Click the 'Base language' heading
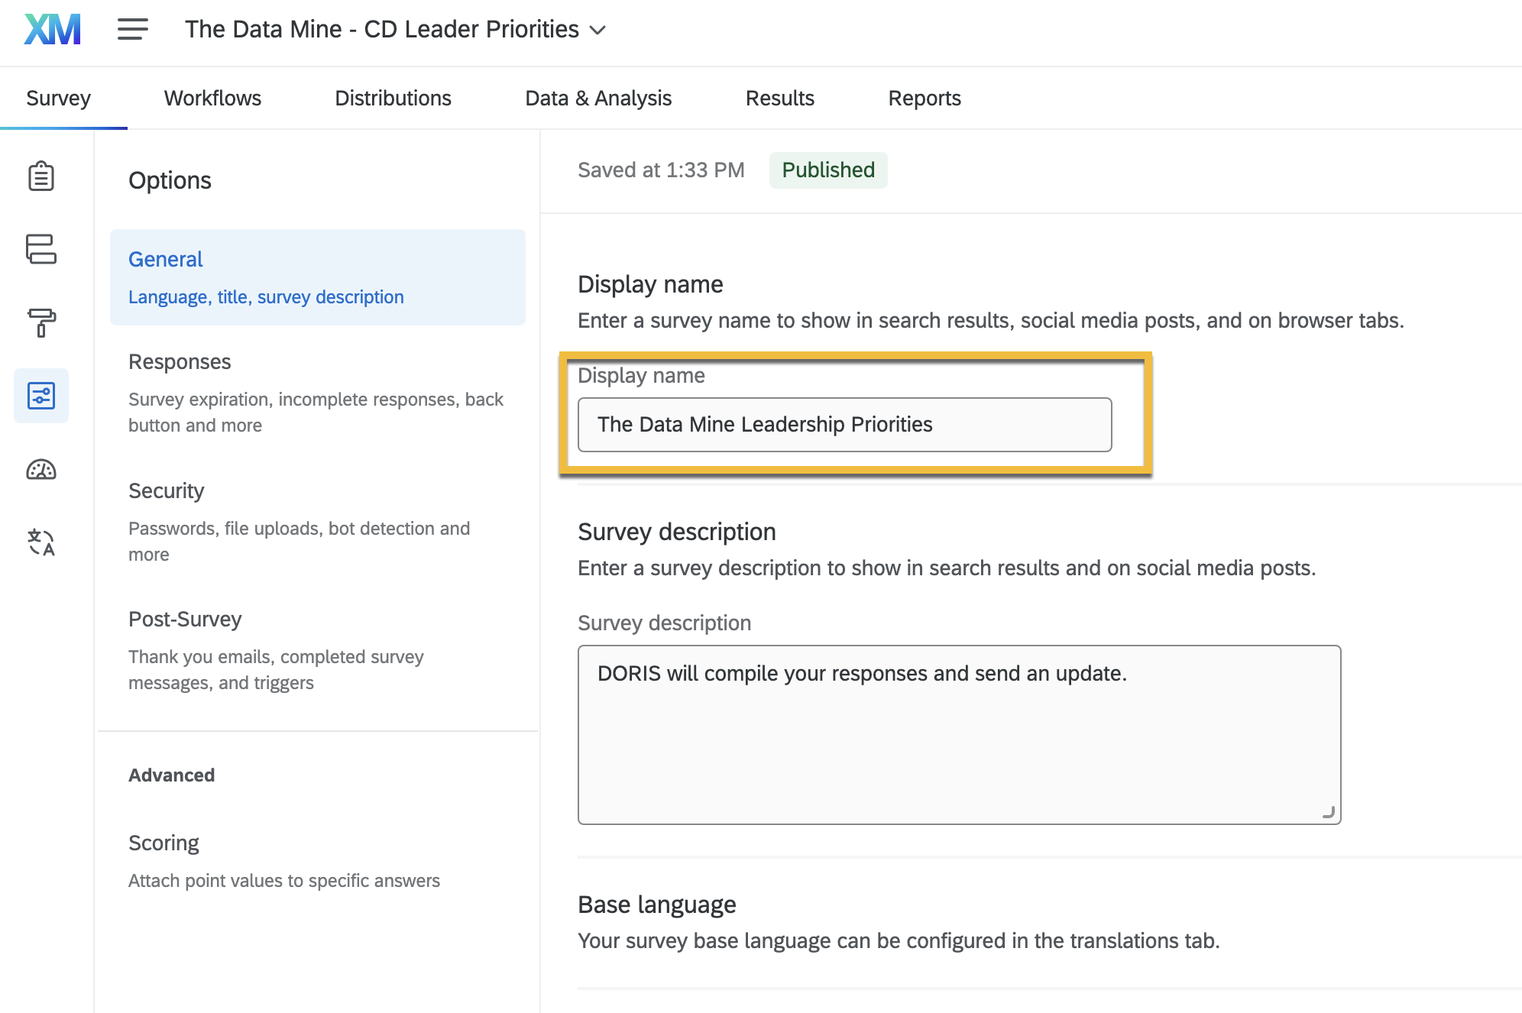Image resolution: width=1522 pixels, height=1013 pixels. click(x=656, y=905)
